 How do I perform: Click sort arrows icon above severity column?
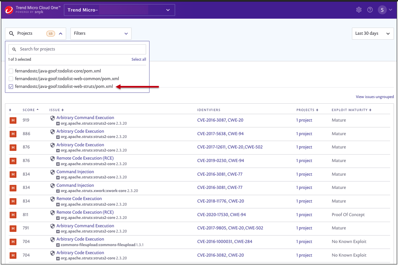point(10,110)
